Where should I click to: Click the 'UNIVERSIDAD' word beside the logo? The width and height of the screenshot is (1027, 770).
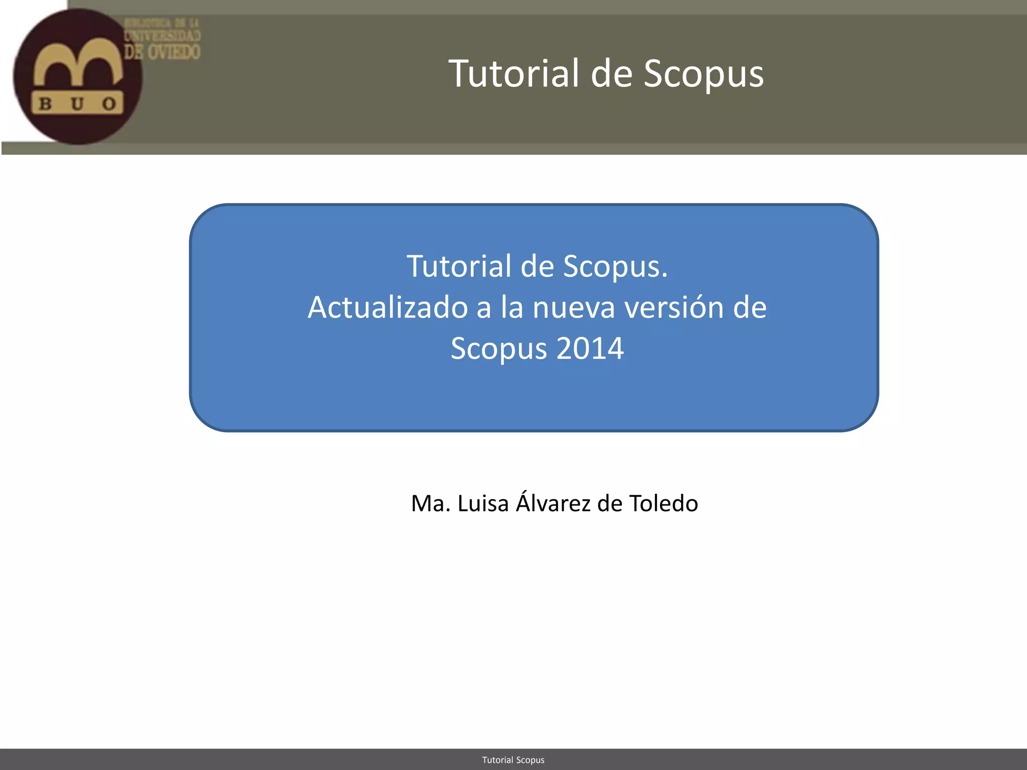(162, 36)
